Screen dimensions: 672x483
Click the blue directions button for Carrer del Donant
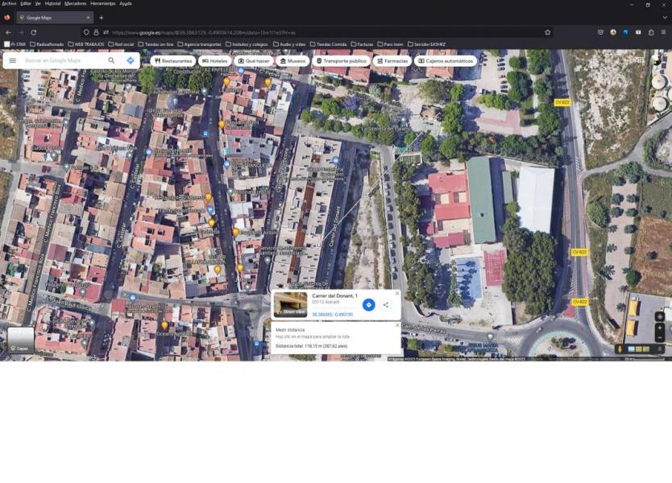(368, 304)
